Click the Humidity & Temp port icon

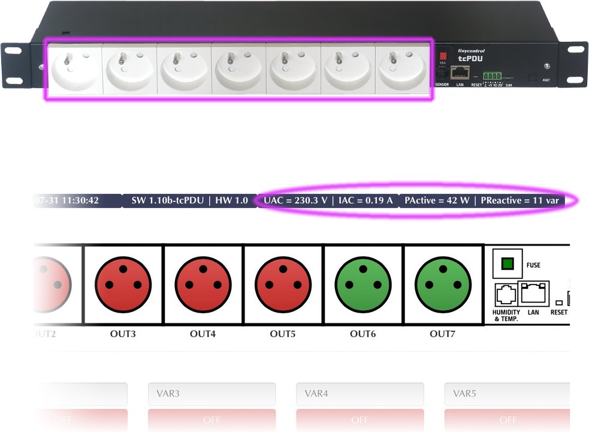[506, 295]
